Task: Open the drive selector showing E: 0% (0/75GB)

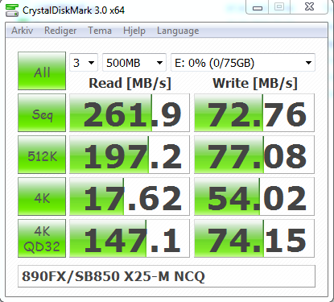Action: [x=243, y=63]
